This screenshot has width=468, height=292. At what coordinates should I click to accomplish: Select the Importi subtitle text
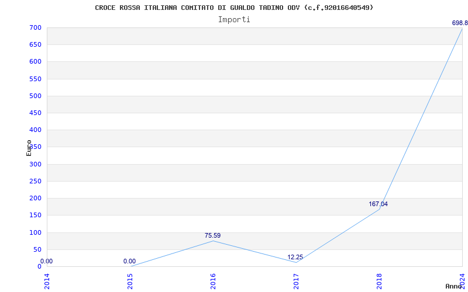click(234, 20)
